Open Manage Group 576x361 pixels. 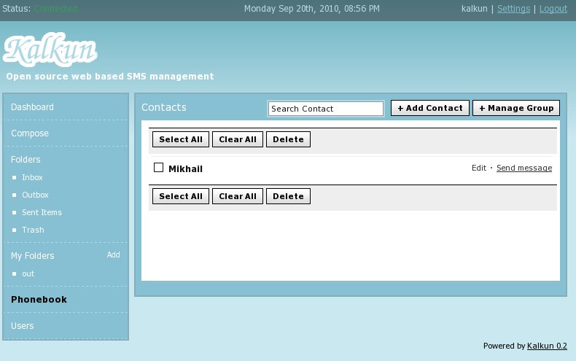click(x=516, y=108)
